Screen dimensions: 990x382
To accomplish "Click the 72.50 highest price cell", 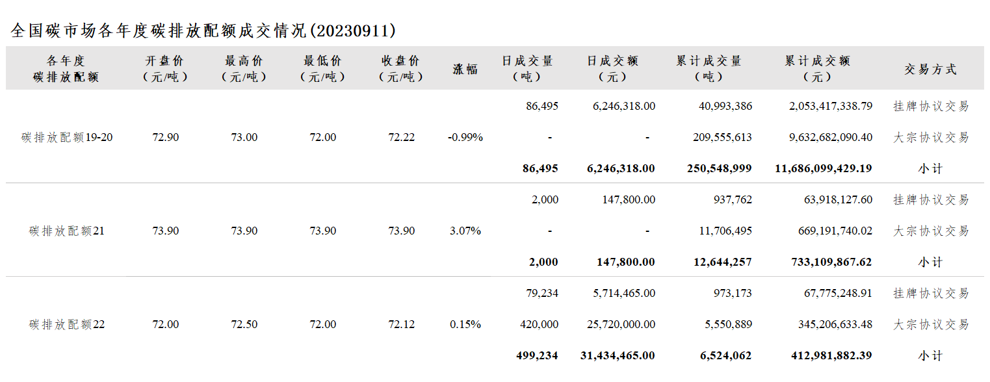I will click(x=244, y=324).
